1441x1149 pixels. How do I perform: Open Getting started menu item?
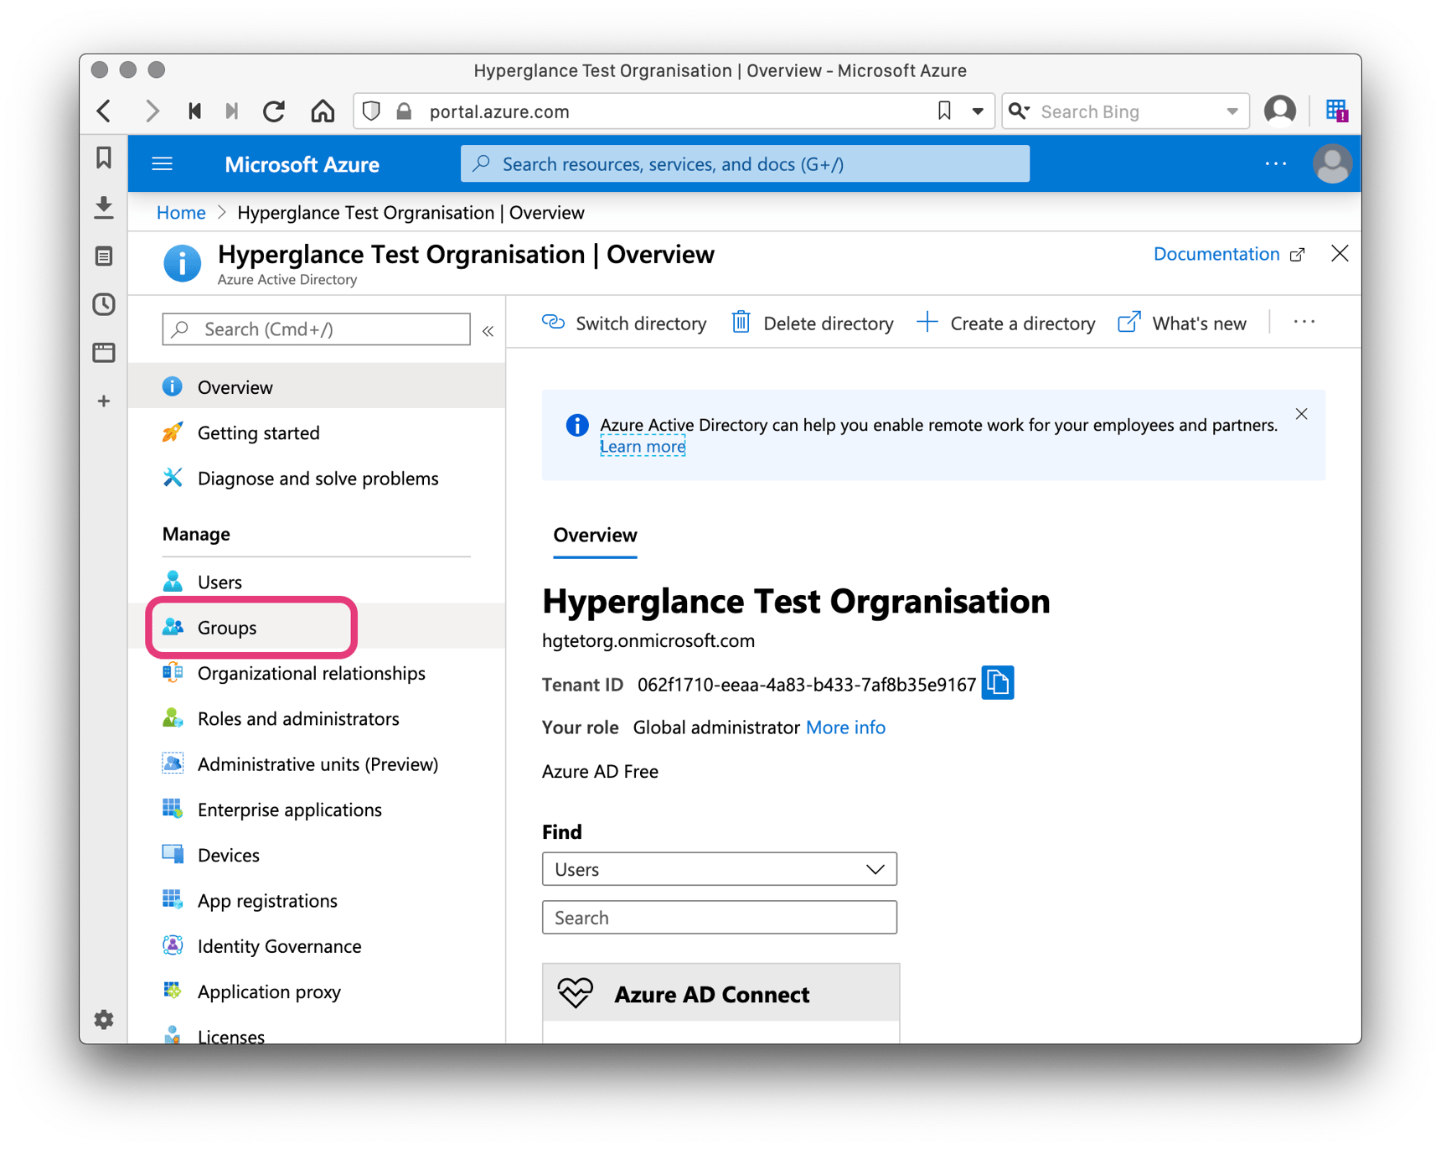317,433
